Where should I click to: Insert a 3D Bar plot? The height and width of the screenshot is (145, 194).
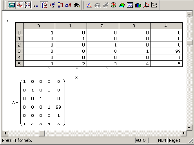coord(138,5)
